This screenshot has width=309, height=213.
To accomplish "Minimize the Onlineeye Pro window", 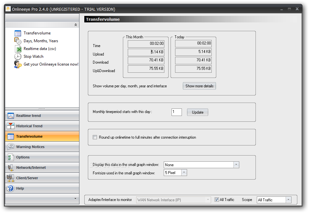I will [x=282, y=9].
